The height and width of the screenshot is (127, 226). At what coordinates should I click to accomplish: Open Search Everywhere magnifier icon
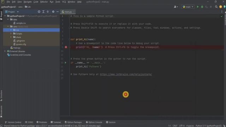click(216, 7)
